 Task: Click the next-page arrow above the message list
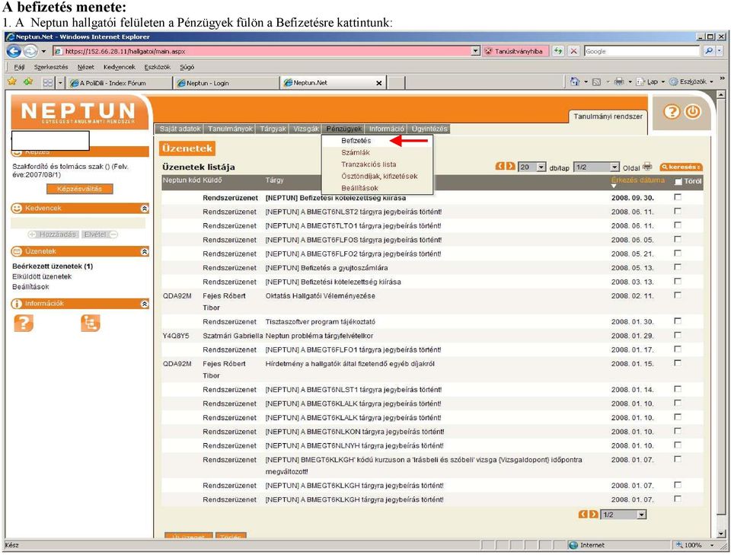click(510, 167)
